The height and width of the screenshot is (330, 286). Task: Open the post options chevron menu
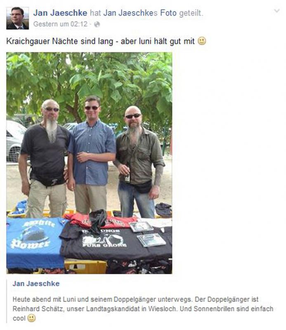tap(277, 11)
